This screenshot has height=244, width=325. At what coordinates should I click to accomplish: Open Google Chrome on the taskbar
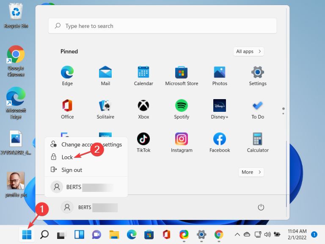click(219, 234)
